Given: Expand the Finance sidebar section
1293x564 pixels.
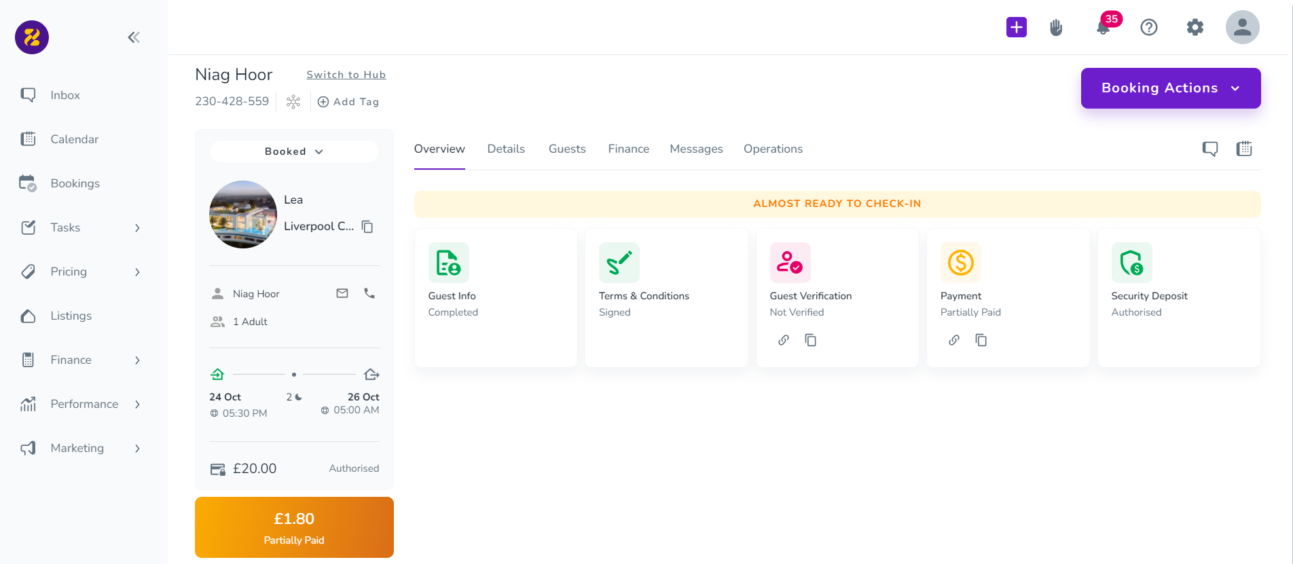Looking at the screenshot, I should [137, 360].
